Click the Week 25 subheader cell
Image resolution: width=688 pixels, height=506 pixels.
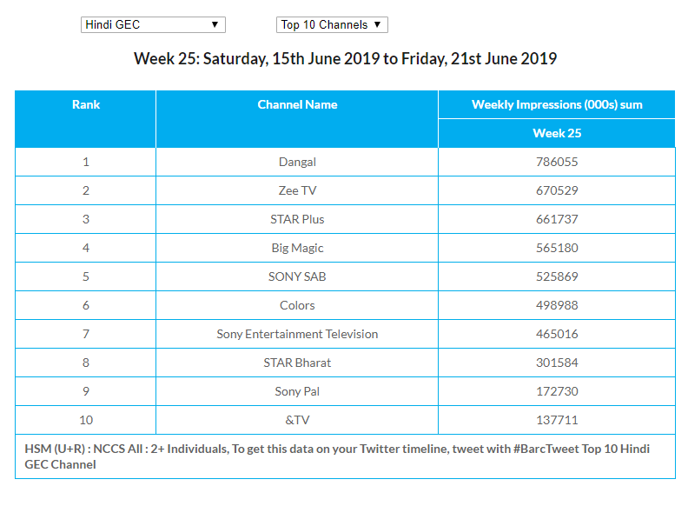coord(557,133)
